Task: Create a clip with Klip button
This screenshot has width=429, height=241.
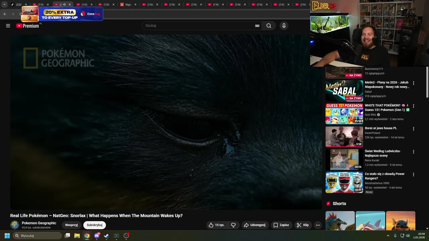Action: 303,225
